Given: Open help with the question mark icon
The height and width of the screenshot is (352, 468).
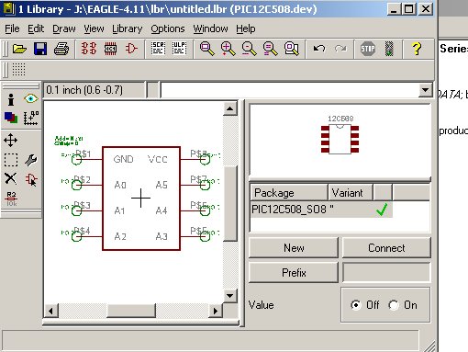Looking at the screenshot, I should coord(417,49).
